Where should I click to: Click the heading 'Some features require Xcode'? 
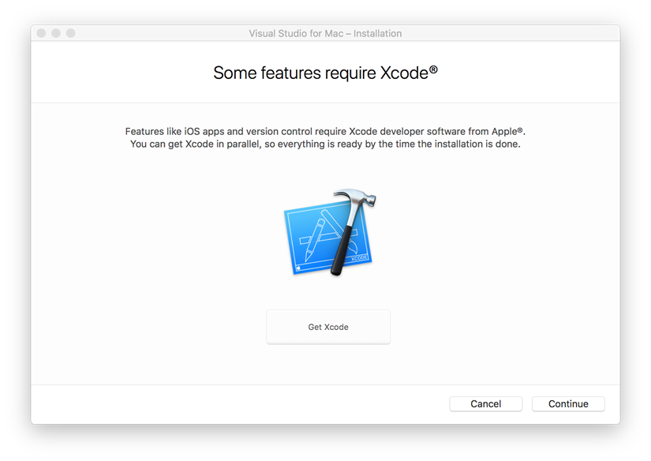click(x=320, y=73)
